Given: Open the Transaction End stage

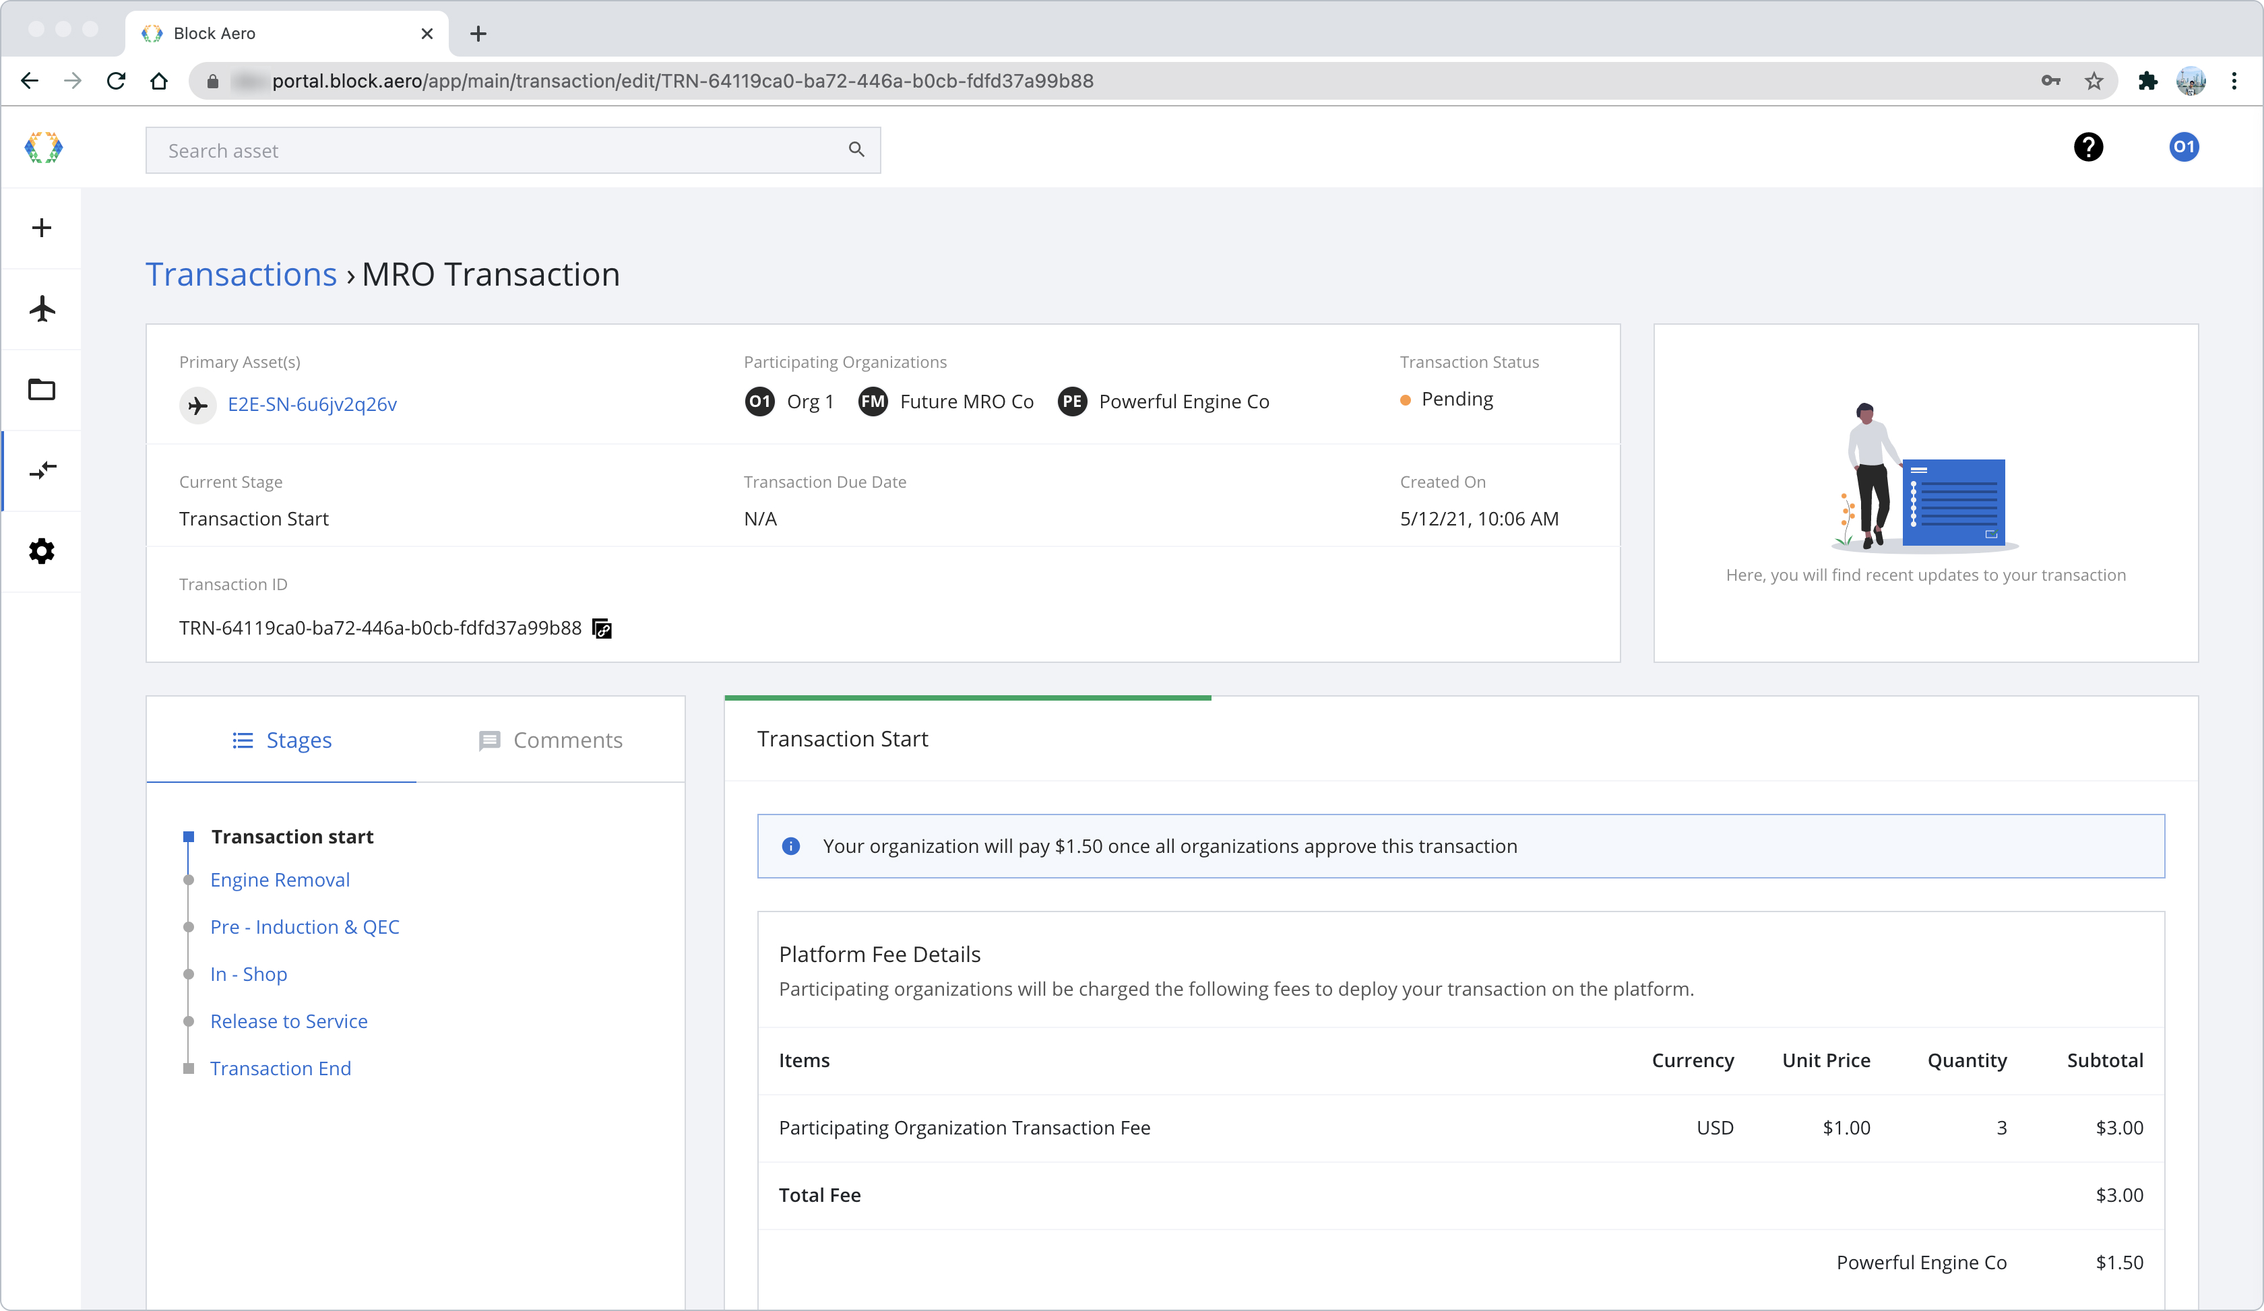Looking at the screenshot, I should pos(280,1068).
